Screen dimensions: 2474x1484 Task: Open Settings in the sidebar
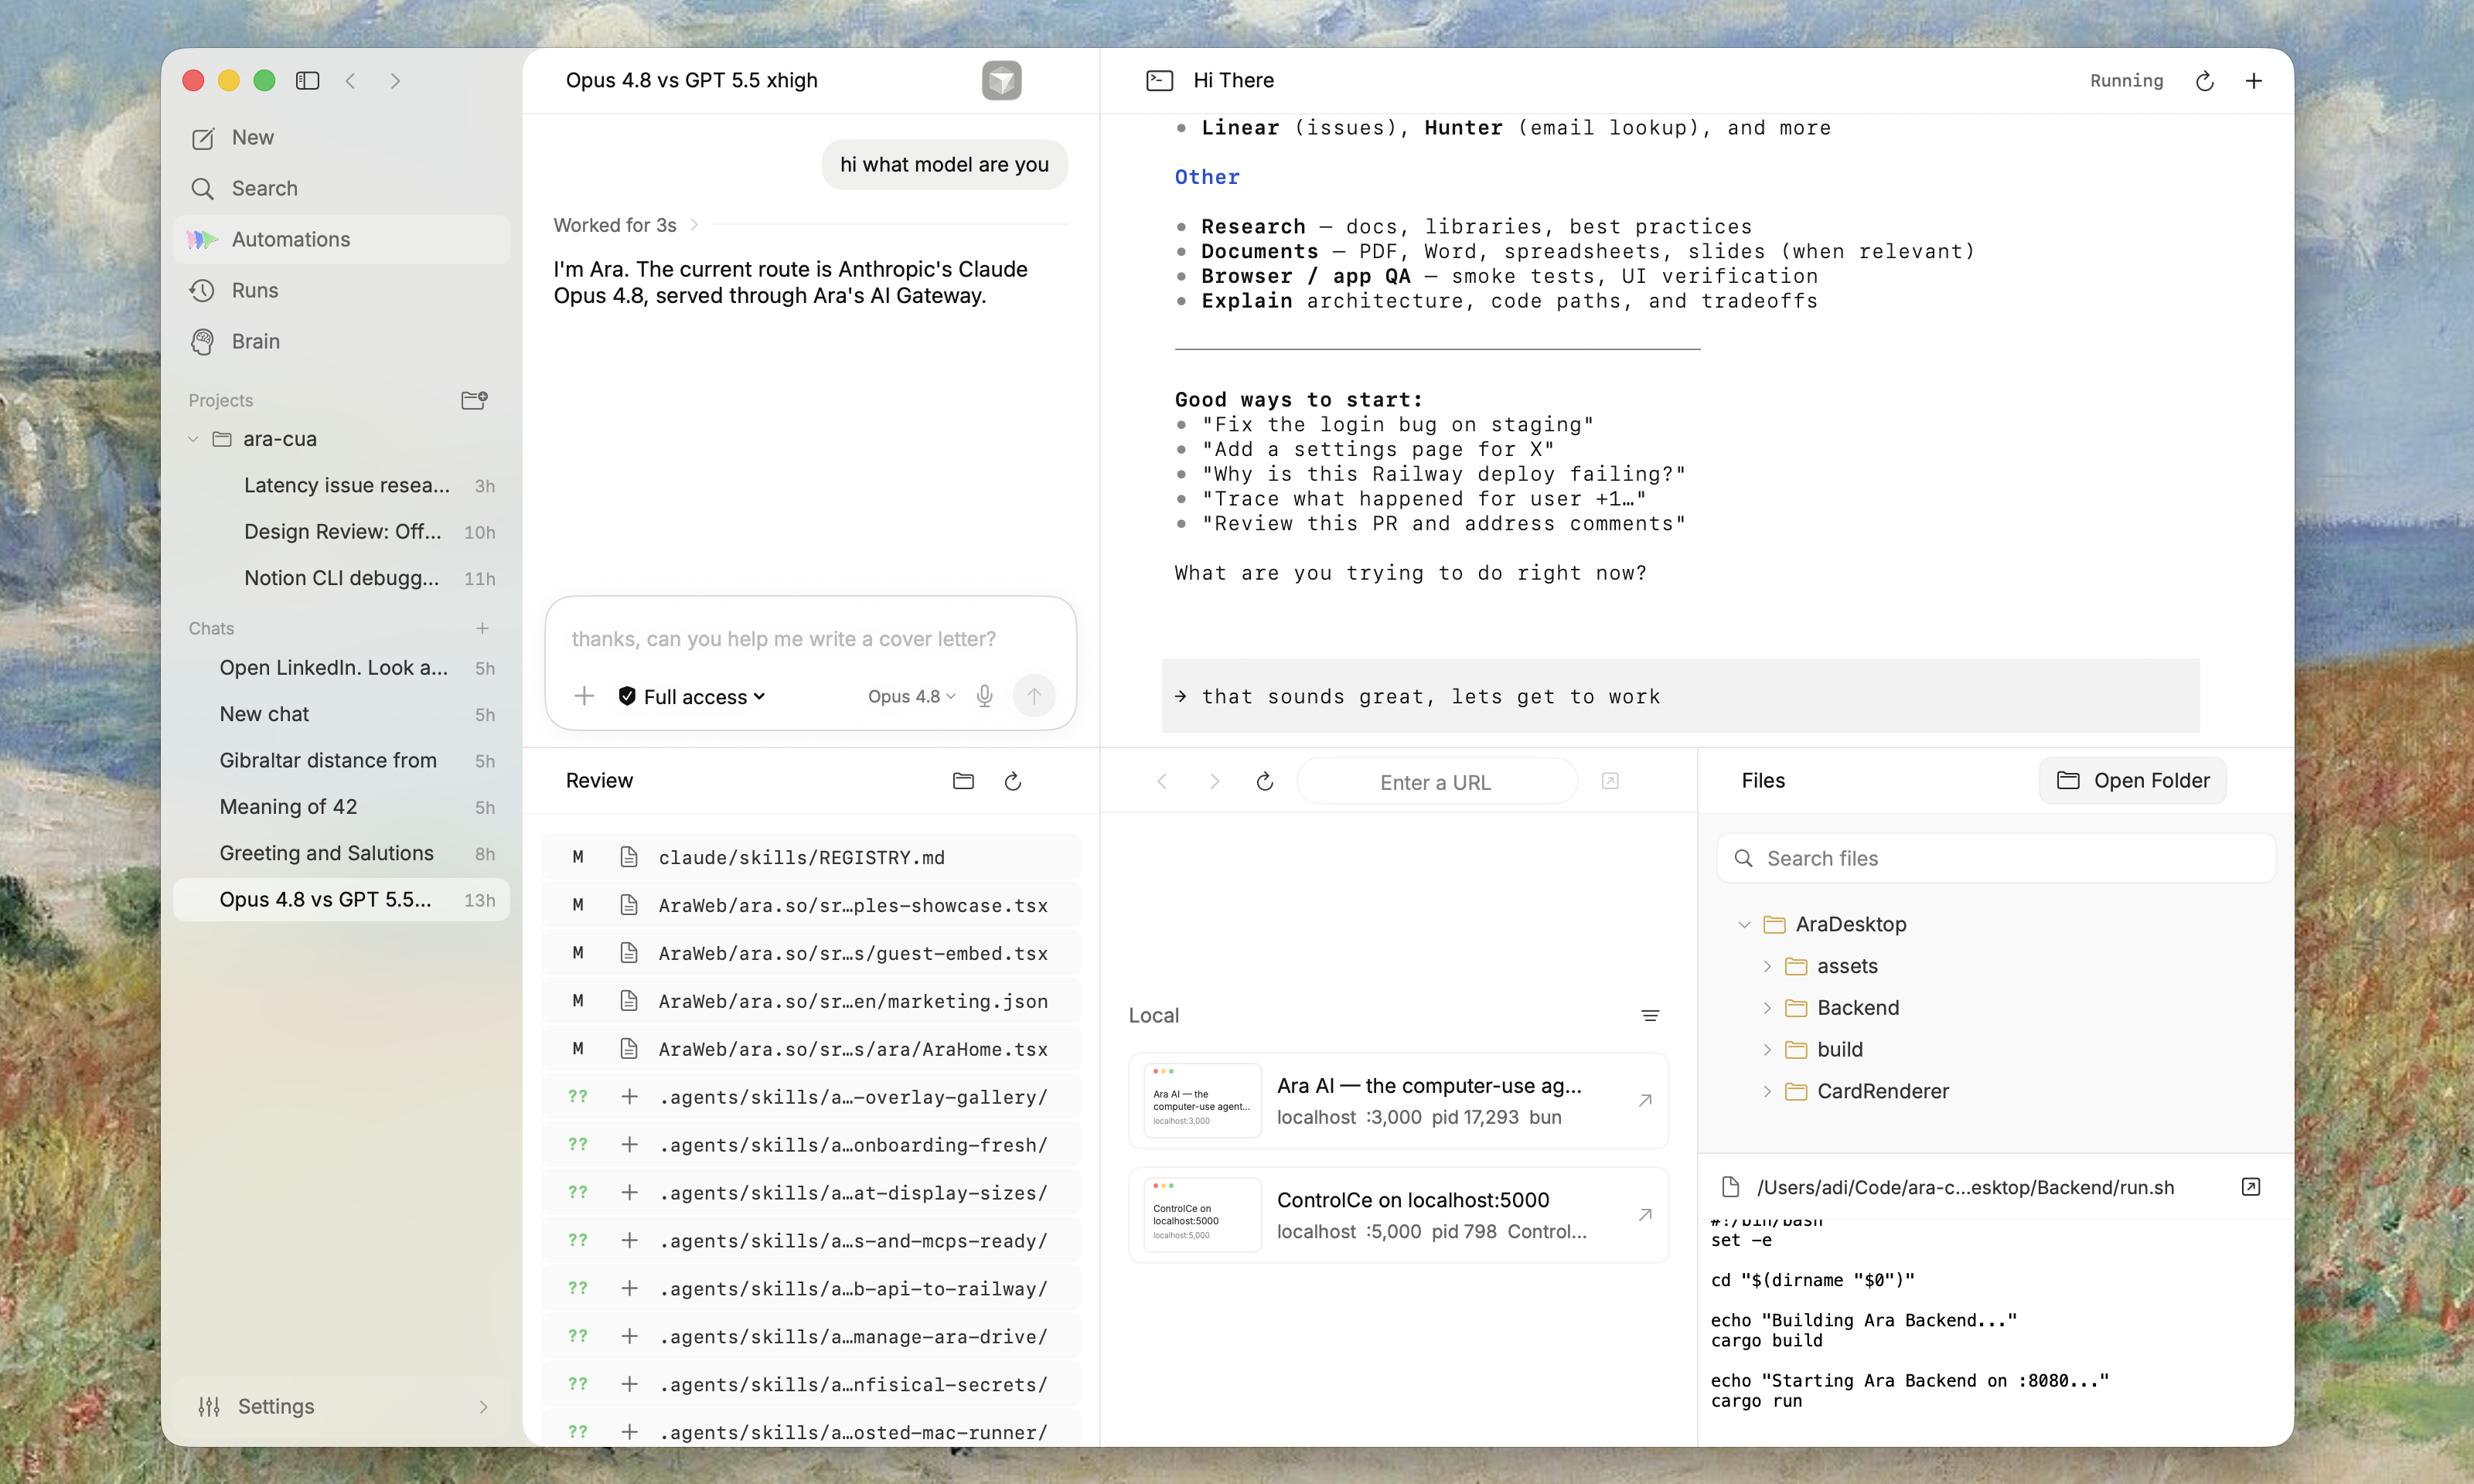click(342, 1406)
